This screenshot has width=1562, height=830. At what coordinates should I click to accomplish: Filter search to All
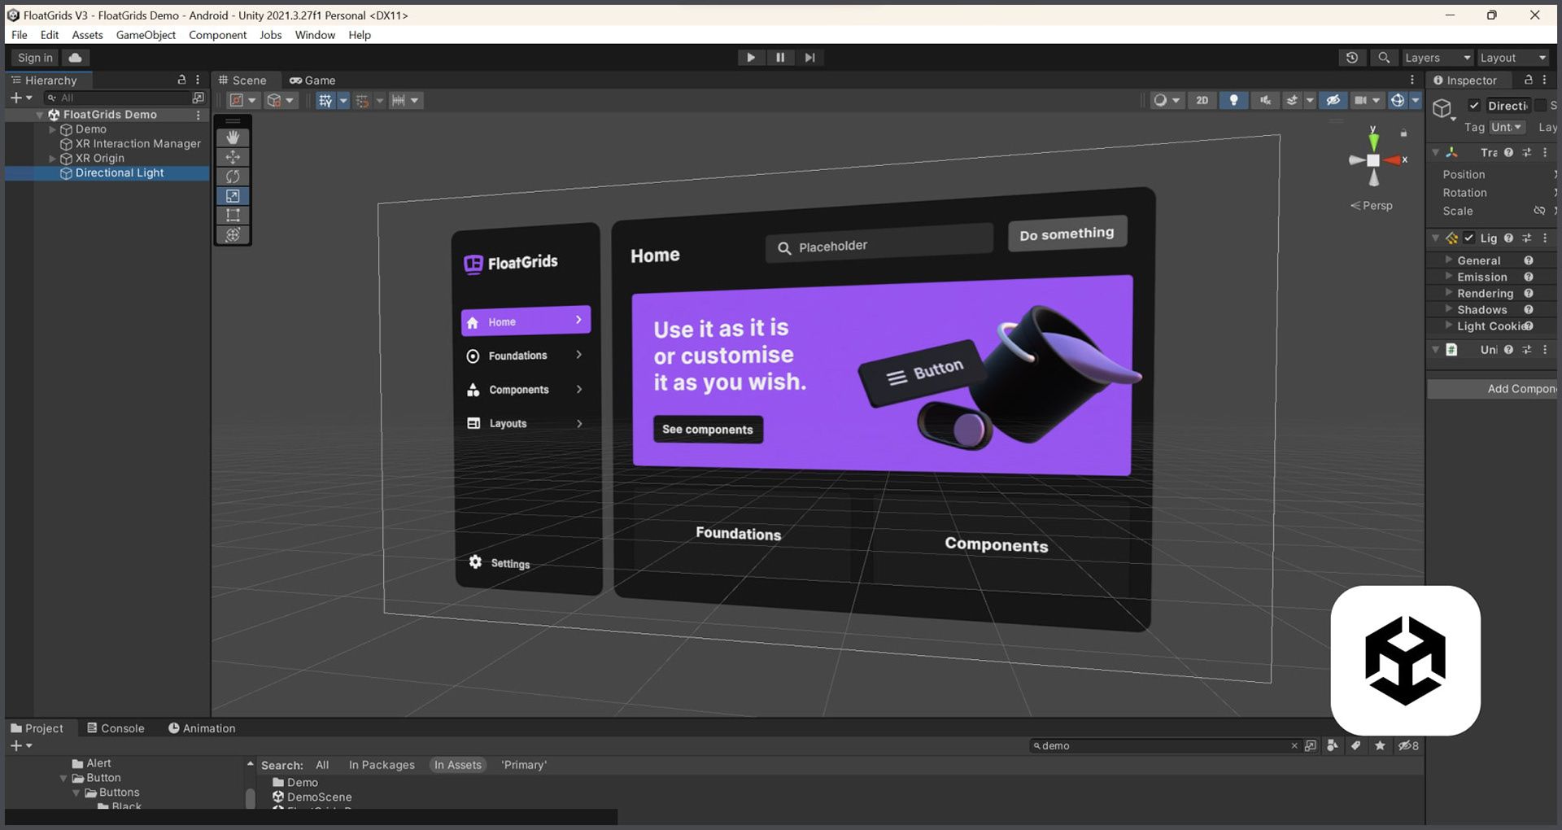[322, 765]
